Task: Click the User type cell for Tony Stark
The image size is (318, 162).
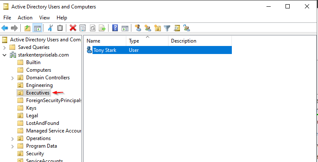Action: [x=133, y=50]
